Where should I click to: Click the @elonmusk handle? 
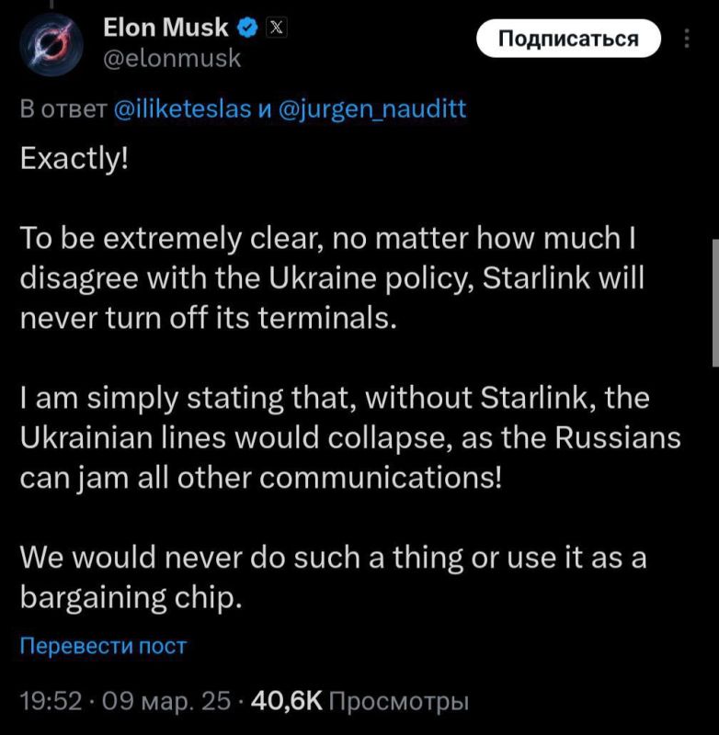[171, 59]
